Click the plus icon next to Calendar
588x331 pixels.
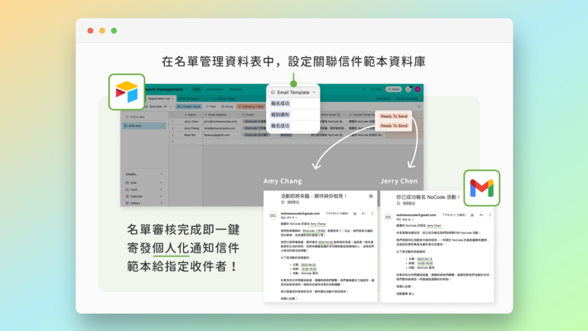tap(161, 196)
